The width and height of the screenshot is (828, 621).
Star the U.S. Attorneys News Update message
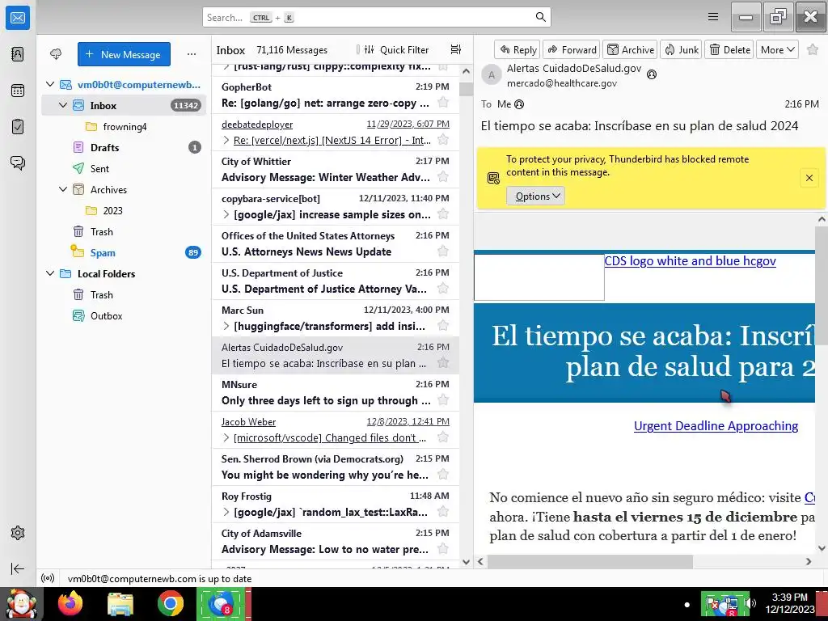tap(443, 251)
